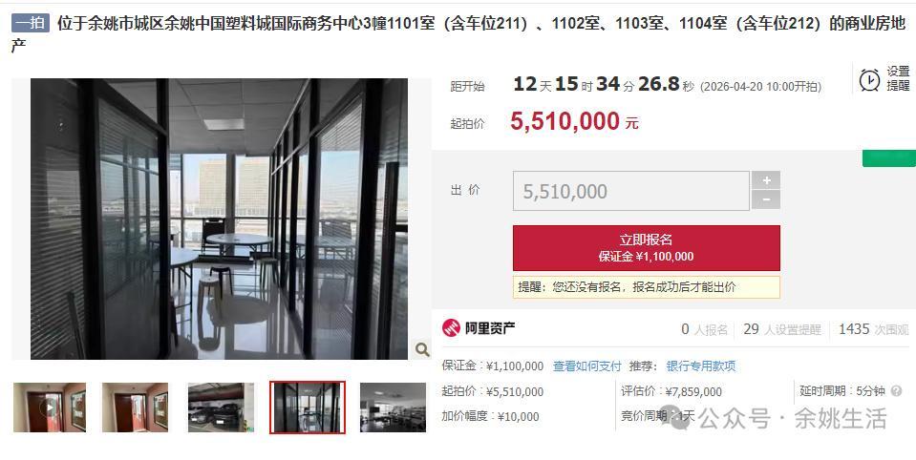Click the bid amount input field
Viewport: 916px width, 460px height.
(631, 191)
